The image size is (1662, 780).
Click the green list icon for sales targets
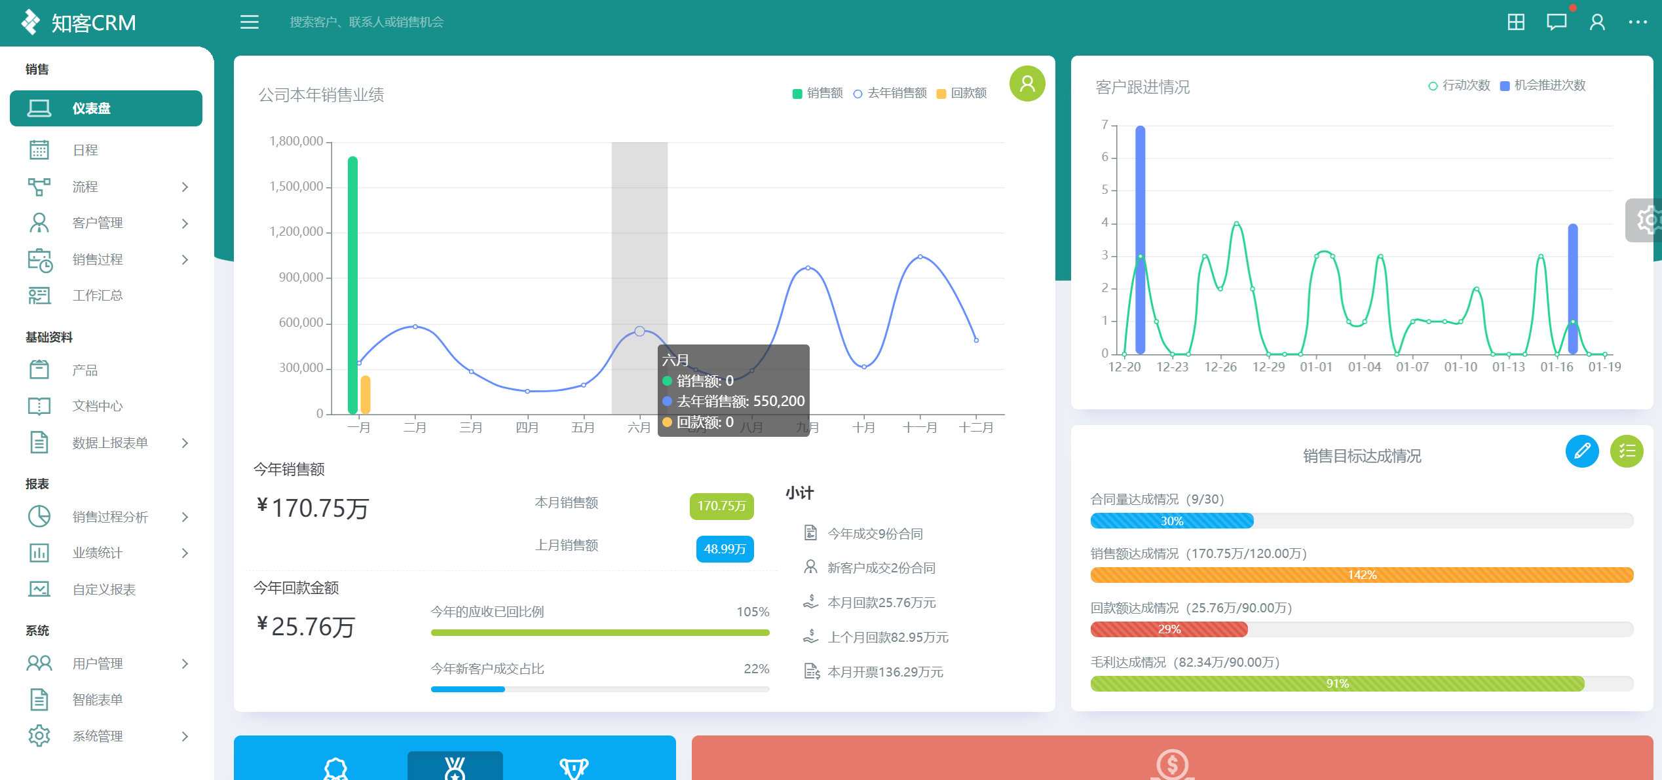pos(1627,451)
